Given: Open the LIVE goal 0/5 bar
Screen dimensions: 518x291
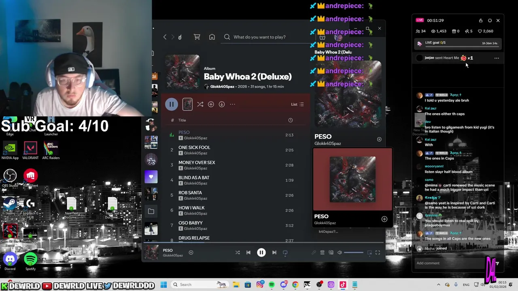Looking at the screenshot, I should tap(458, 43).
